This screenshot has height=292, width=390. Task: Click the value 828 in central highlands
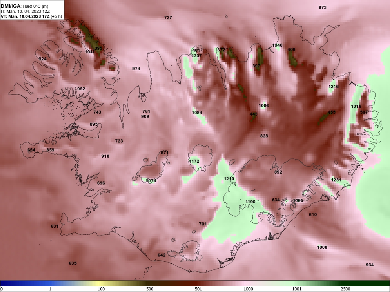264,136
